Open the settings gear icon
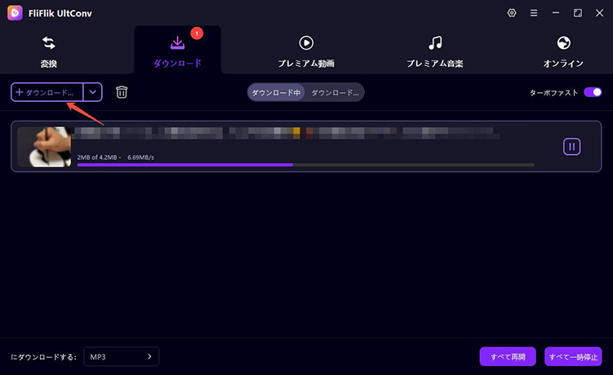The height and width of the screenshot is (375, 613). [512, 13]
